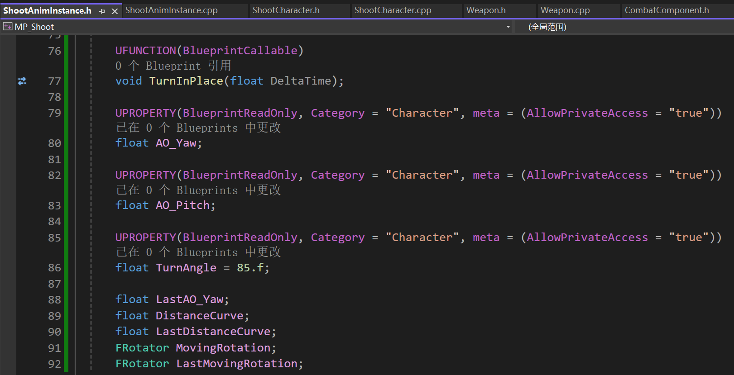Open the 全局范围 scope dropdown
This screenshot has height=375, width=734.
coord(547,27)
